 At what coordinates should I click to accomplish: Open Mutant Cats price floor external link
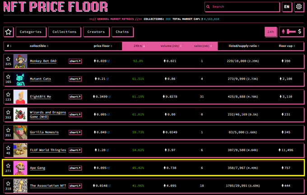pyautogui.click(x=108, y=79)
